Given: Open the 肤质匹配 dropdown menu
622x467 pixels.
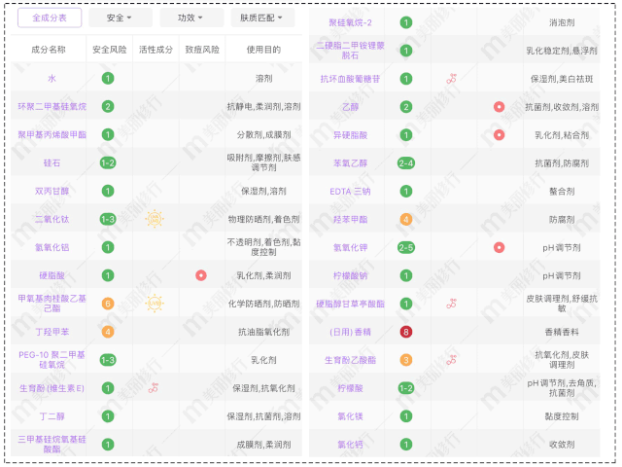Looking at the screenshot, I should coord(266,18).
